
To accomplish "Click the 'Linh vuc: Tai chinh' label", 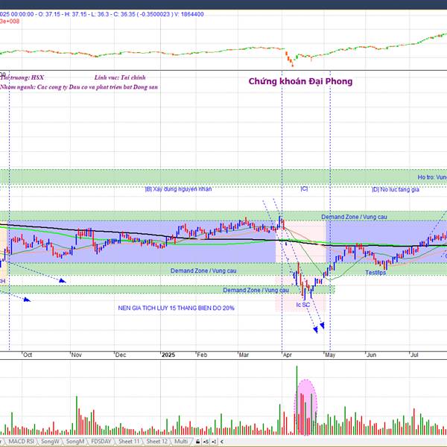I will click(x=120, y=77).
